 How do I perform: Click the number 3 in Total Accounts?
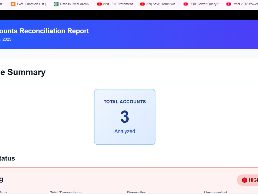click(125, 117)
